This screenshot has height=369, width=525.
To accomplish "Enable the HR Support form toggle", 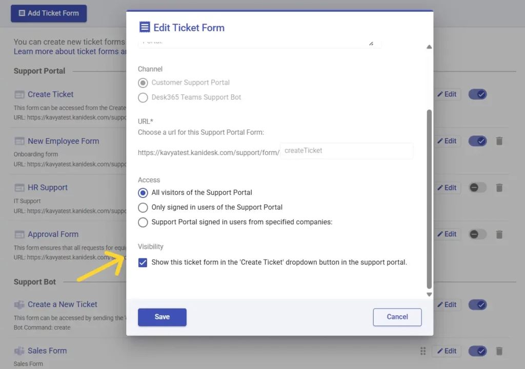I will point(478,188).
